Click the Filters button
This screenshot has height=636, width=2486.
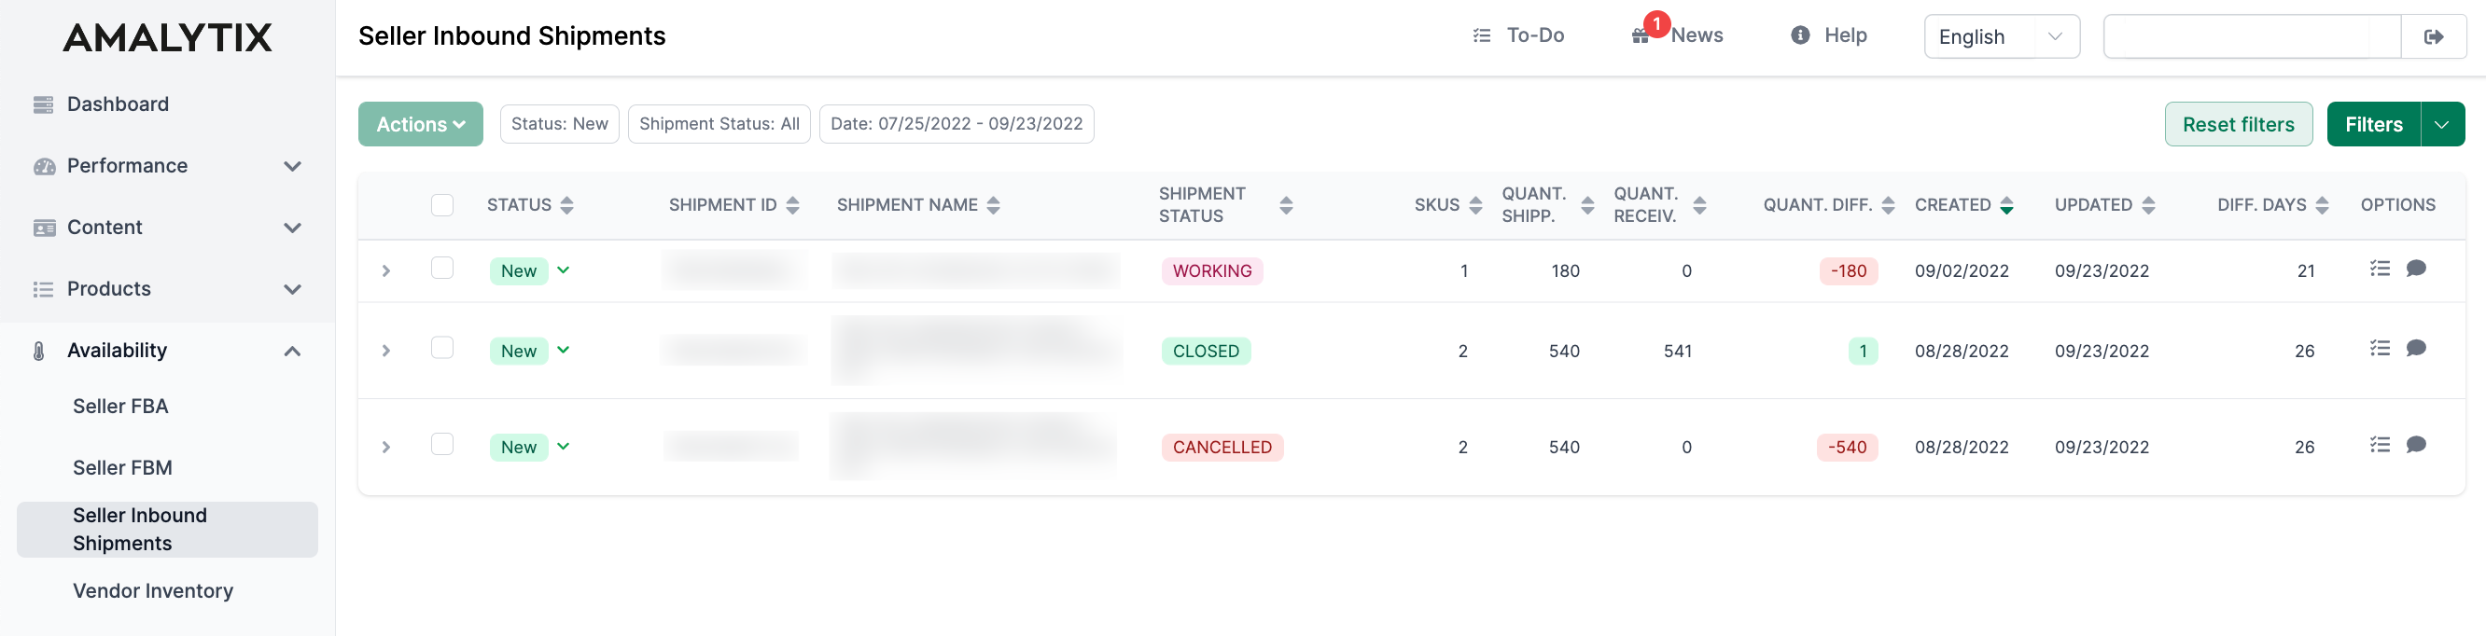pyautogui.click(x=2372, y=125)
